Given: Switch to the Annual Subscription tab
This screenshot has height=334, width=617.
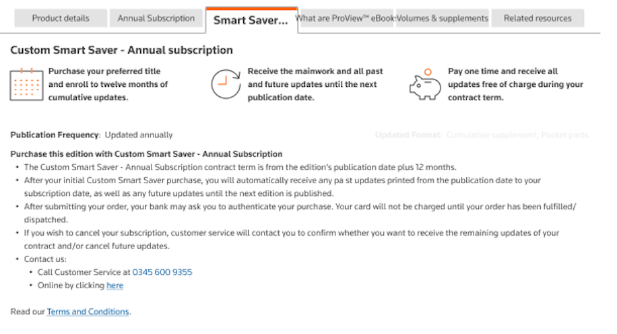Looking at the screenshot, I should (156, 18).
